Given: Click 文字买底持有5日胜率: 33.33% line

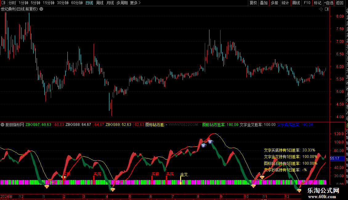Looking at the screenshot, I should click(x=289, y=150).
